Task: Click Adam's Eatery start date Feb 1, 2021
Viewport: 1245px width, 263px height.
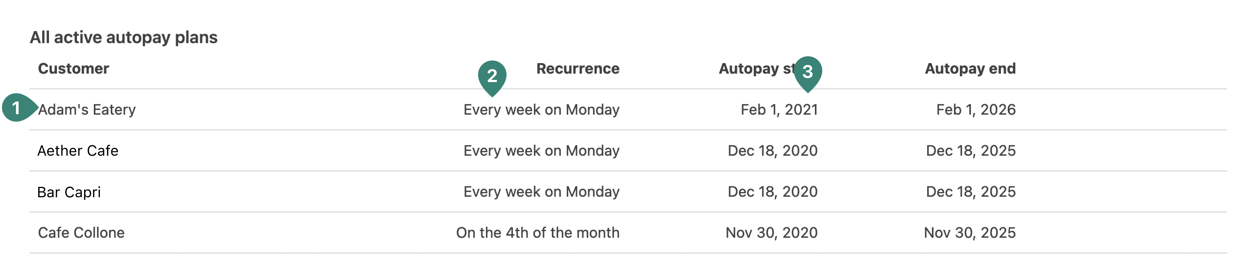Action: 779,110
